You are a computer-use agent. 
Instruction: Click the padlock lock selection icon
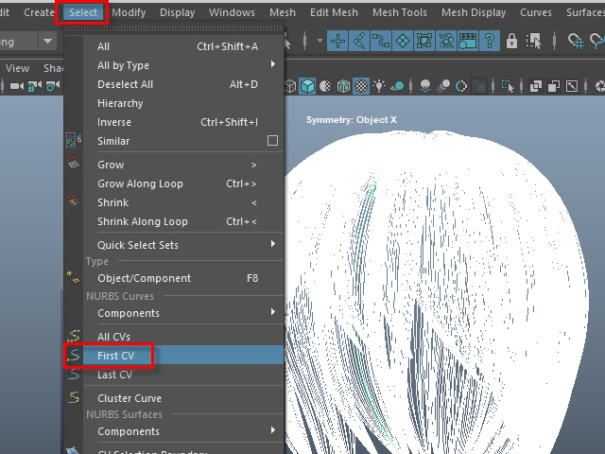[511, 41]
